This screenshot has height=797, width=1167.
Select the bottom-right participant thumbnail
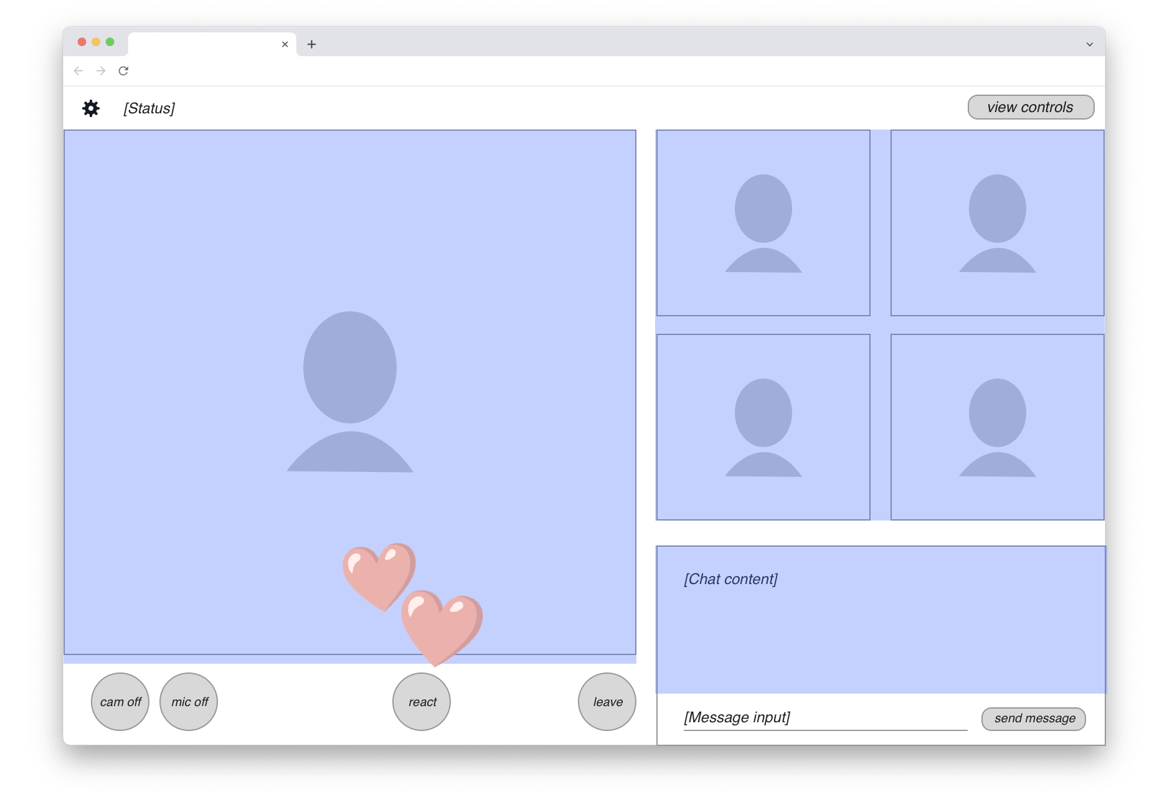pyautogui.click(x=998, y=427)
